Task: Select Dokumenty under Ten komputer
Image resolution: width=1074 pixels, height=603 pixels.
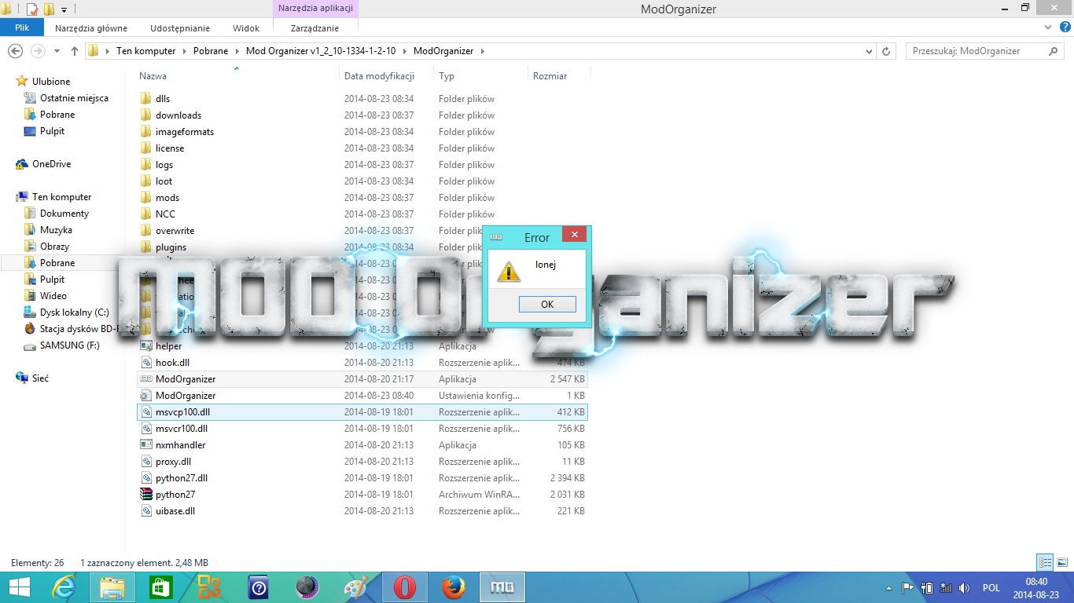Action: pos(64,214)
